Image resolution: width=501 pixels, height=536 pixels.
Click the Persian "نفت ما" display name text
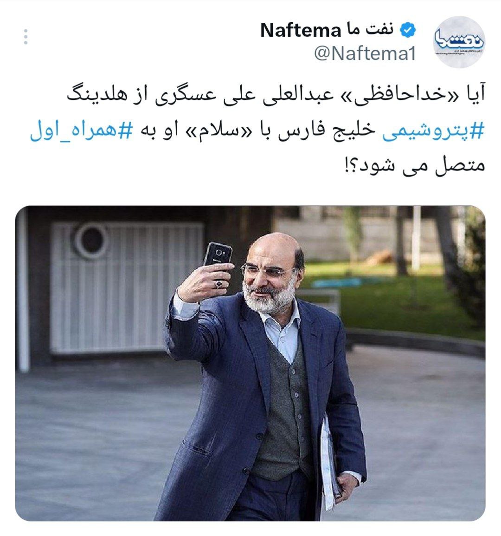pos(370,29)
